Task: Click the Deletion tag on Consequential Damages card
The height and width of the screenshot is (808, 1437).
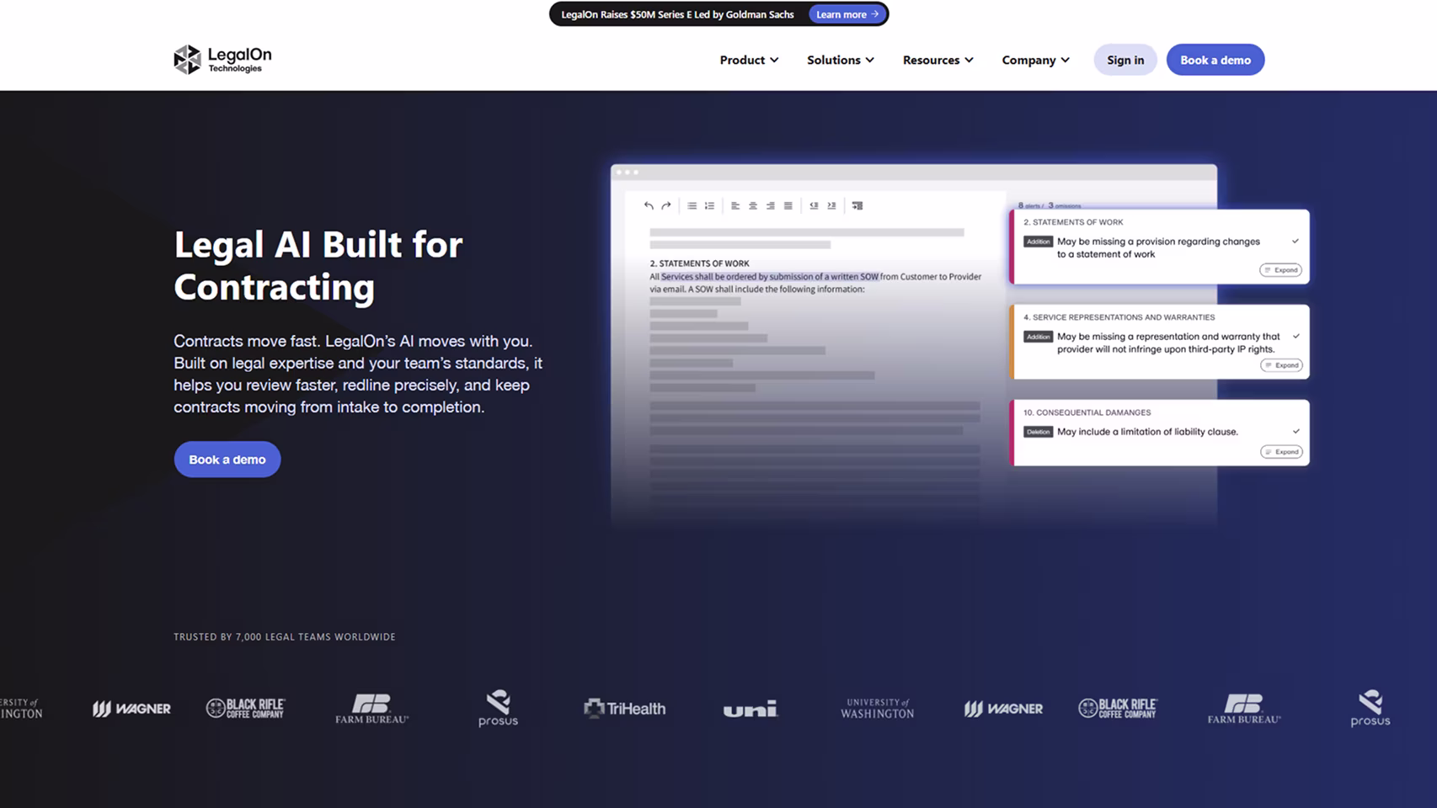Action: [1039, 432]
